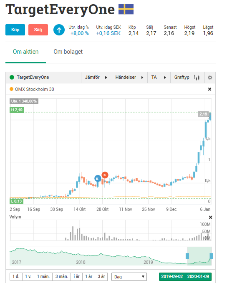Click the H 2,19 high label
This screenshot has height=283, width=227.
[x=17, y=110]
